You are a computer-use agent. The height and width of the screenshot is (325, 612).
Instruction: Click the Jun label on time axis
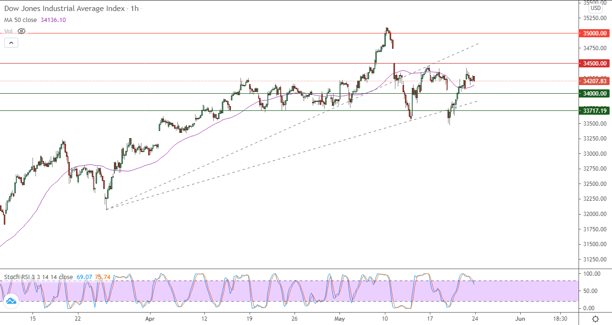pyautogui.click(x=521, y=318)
